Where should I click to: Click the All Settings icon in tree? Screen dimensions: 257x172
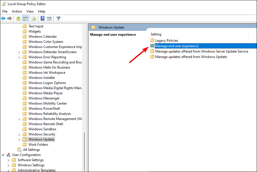(x=19, y=150)
